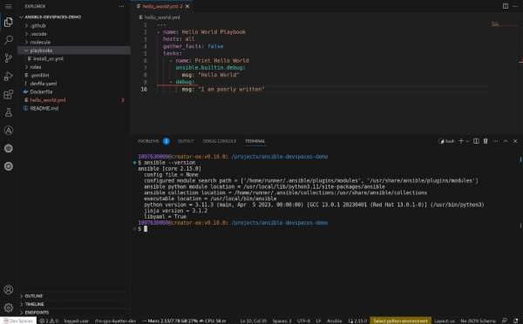This screenshot has height=324, width=523.
Task: Expand the molecule folder
Action: pyautogui.click(x=40, y=43)
